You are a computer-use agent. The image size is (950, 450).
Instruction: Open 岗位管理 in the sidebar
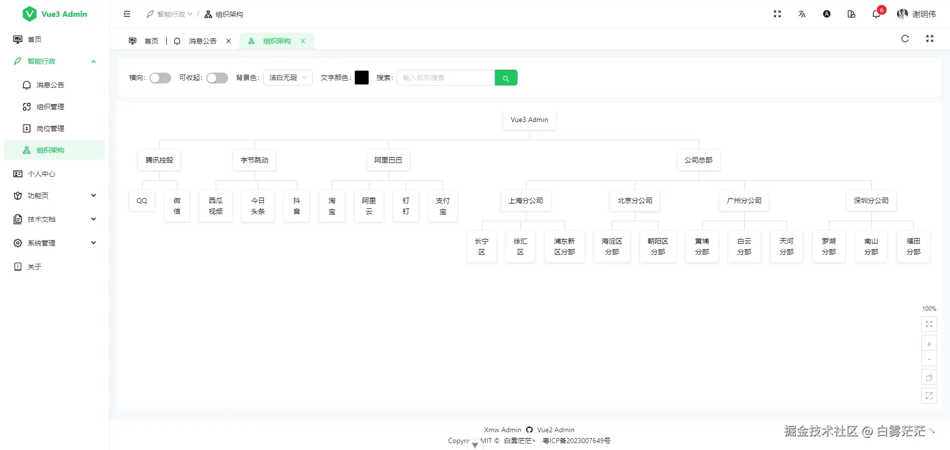[54, 128]
